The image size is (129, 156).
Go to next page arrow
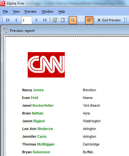tap(36, 20)
